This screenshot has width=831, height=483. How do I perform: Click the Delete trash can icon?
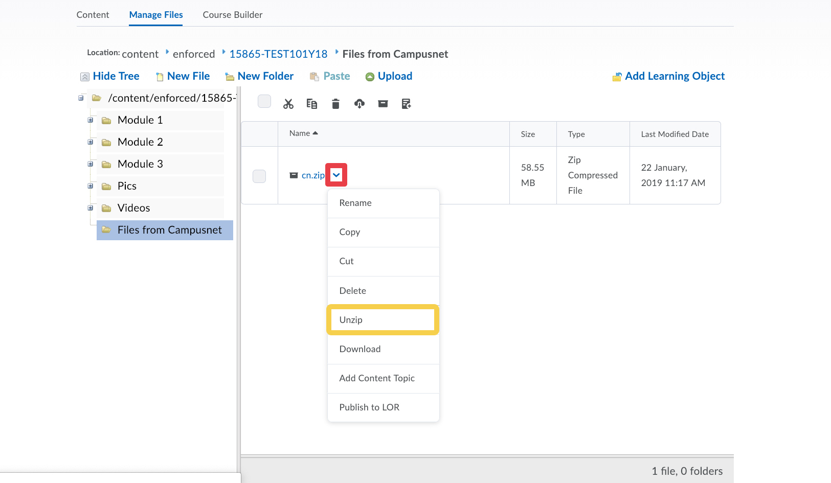(335, 104)
